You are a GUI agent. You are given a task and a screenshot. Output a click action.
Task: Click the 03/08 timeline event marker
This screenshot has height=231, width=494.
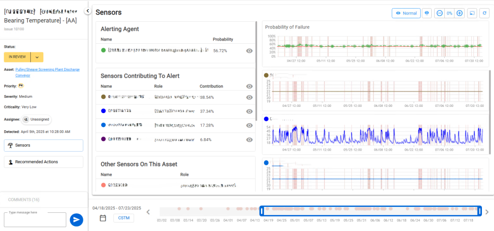[179, 208]
